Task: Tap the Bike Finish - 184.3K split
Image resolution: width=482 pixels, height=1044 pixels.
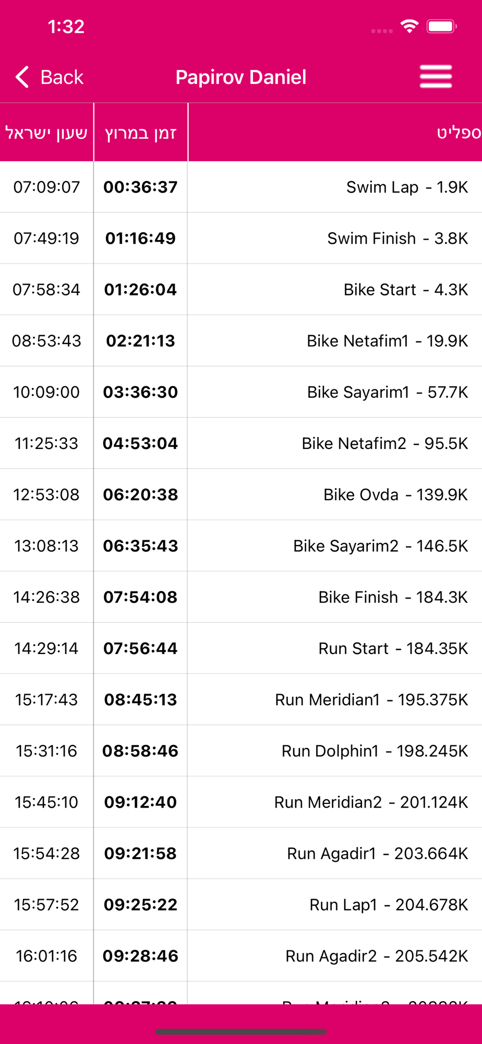Action: pos(393,597)
